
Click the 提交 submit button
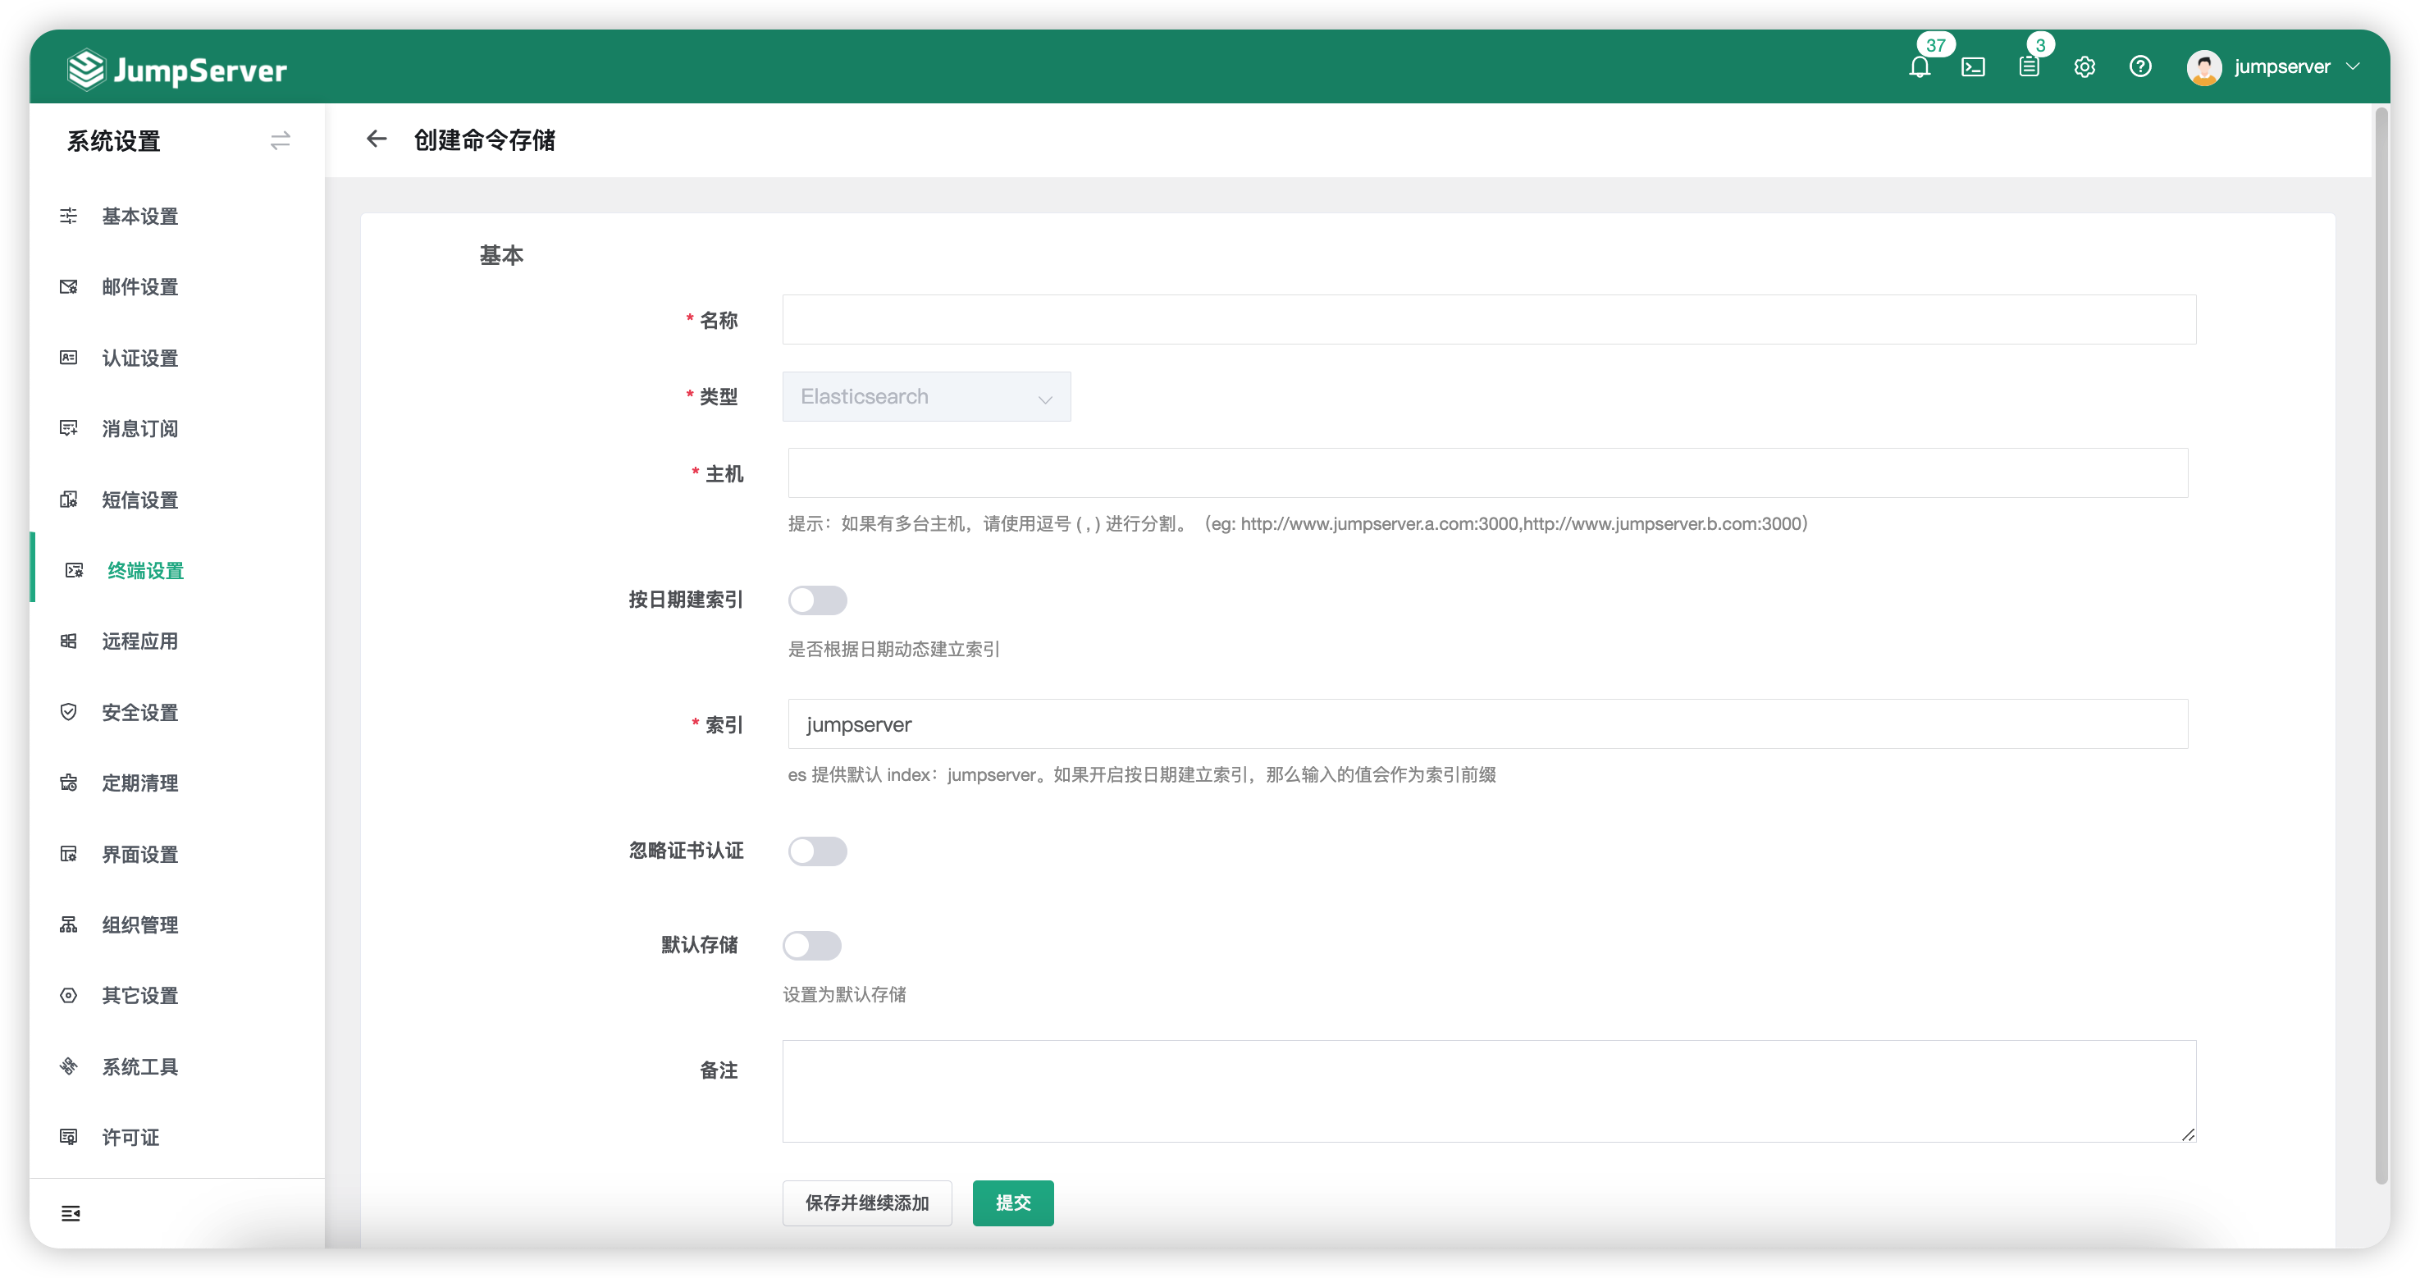pos(1013,1203)
